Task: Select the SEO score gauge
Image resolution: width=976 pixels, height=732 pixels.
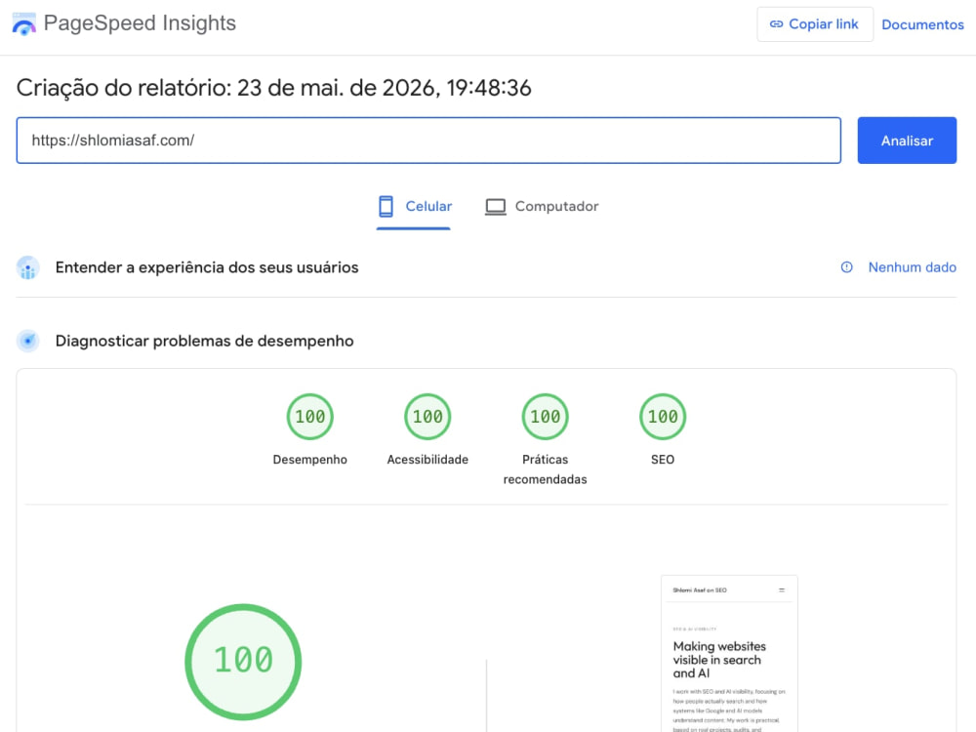Action: tap(663, 417)
